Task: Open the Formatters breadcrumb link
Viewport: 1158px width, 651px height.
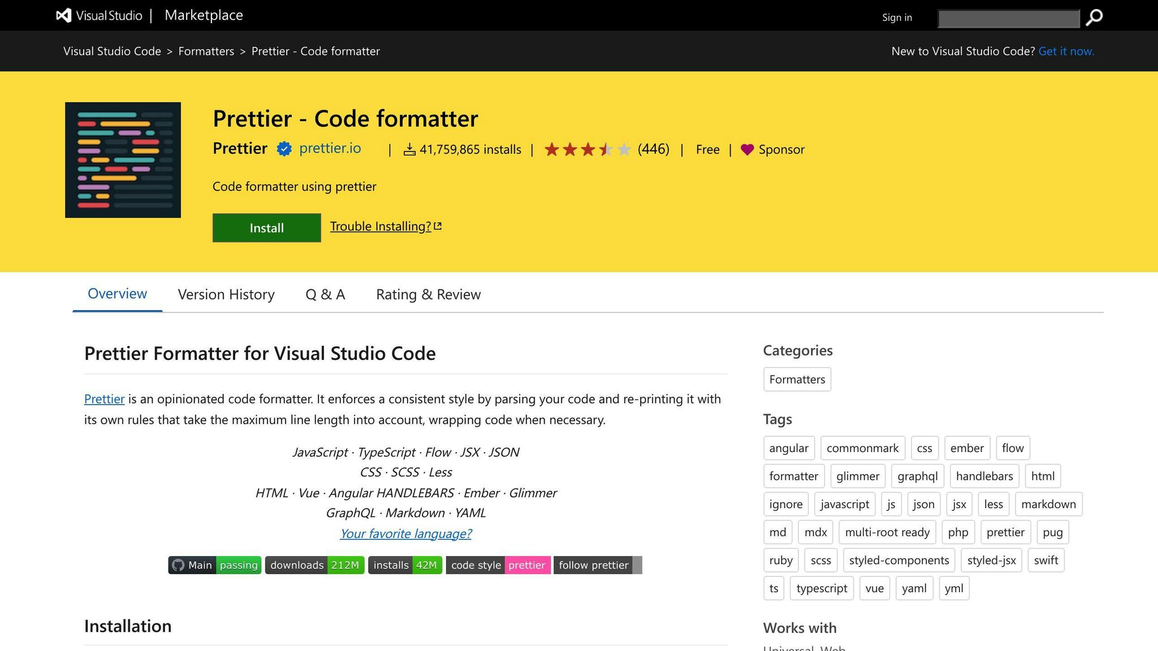Action: [x=206, y=51]
